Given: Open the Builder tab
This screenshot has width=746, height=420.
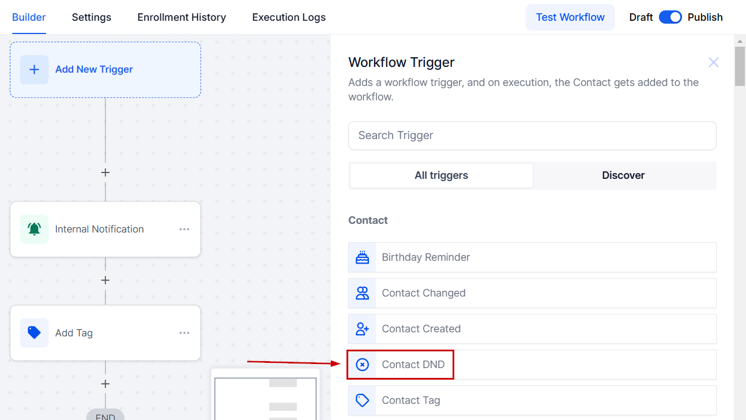Looking at the screenshot, I should (x=29, y=17).
